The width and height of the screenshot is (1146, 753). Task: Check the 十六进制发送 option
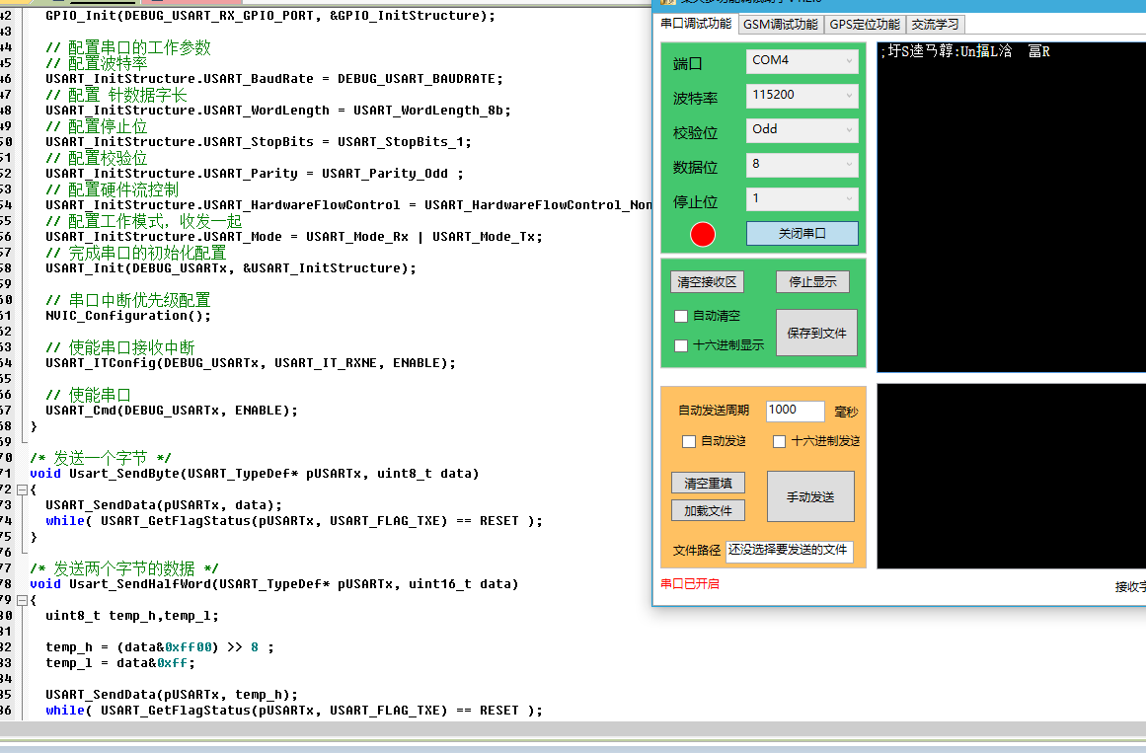click(x=779, y=442)
